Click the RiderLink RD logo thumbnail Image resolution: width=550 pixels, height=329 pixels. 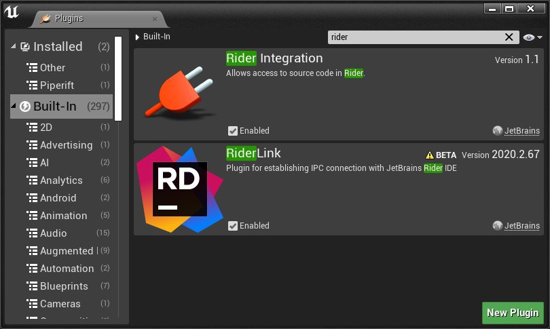(x=179, y=189)
